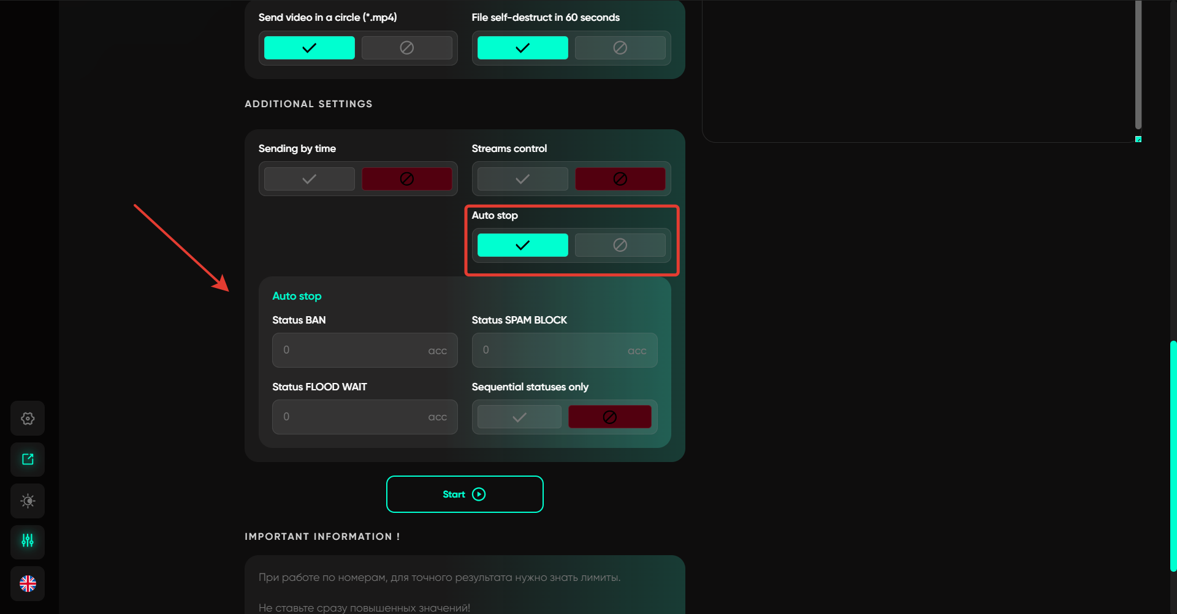Open the sliders adjustment icon in sidebar
The image size is (1177, 614).
pyautogui.click(x=28, y=541)
